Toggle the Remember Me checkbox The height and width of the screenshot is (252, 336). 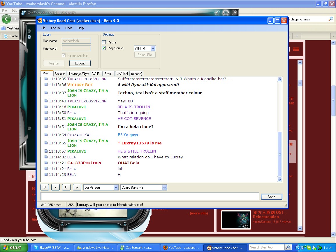coord(64,55)
